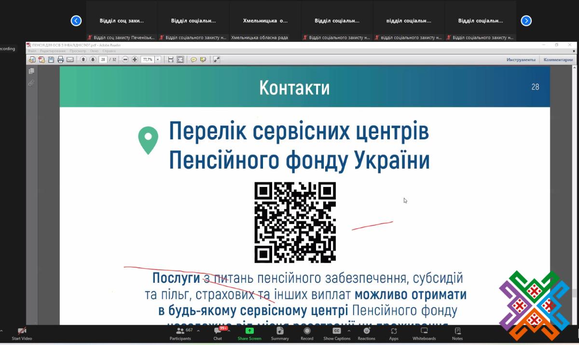The height and width of the screenshot is (345, 579).
Task: Go to next page with down arrow
Action: (x=93, y=59)
